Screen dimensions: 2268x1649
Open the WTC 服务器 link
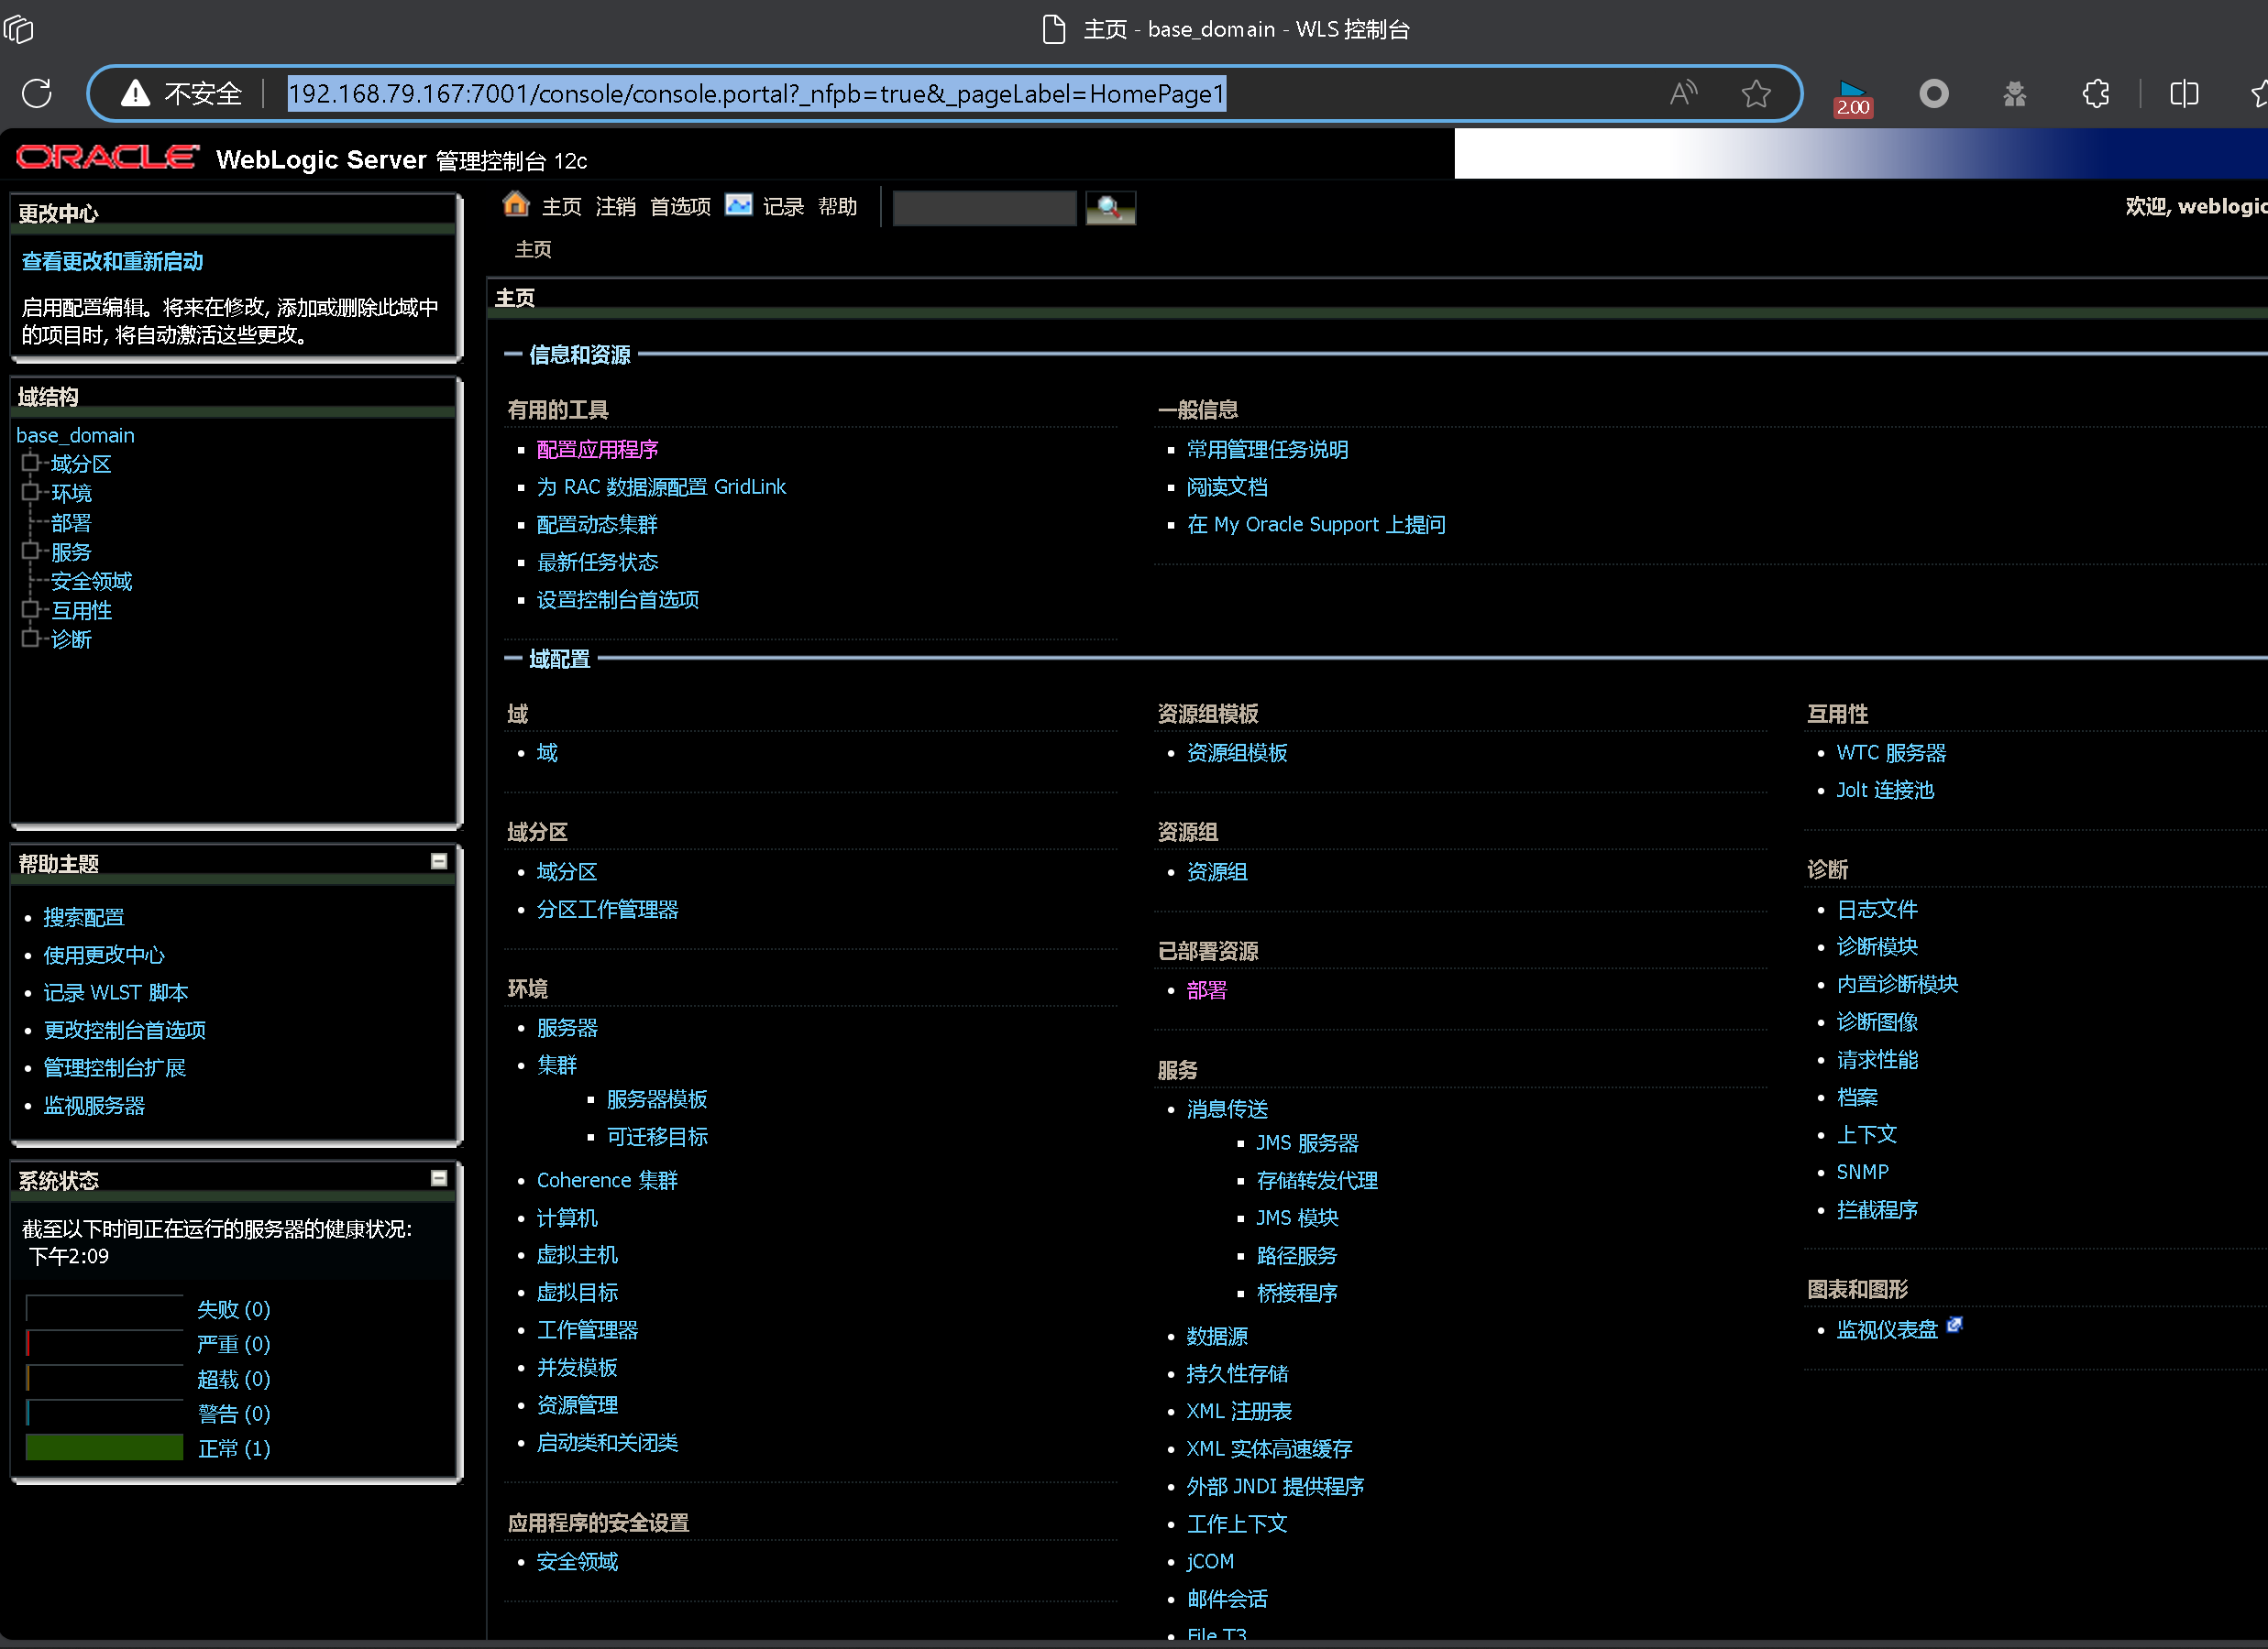coord(1891,754)
